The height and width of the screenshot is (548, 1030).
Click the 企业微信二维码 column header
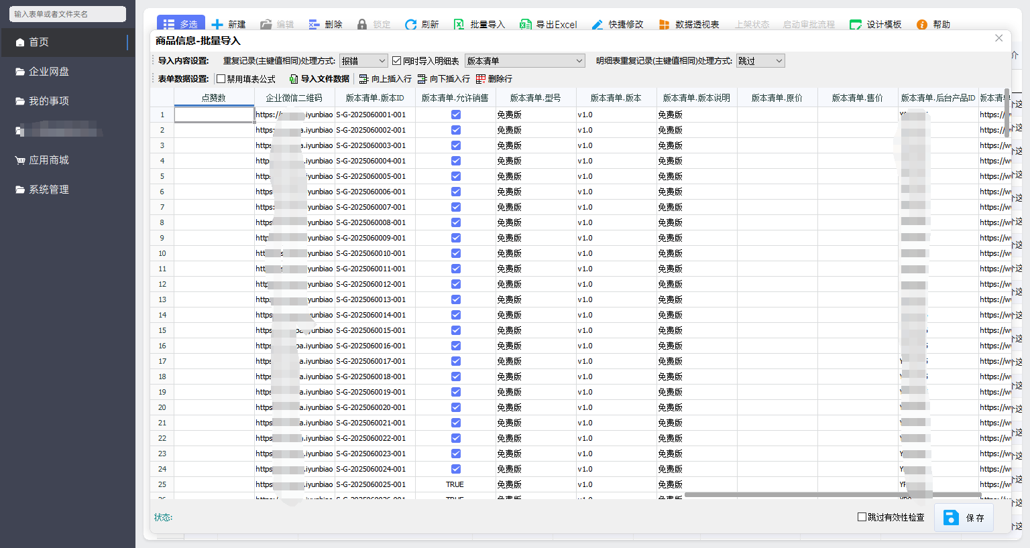pyautogui.click(x=294, y=98)
